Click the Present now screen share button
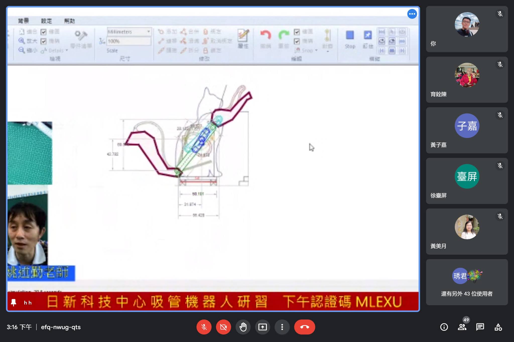Screen dimensions: 514x342 [263, 327]
